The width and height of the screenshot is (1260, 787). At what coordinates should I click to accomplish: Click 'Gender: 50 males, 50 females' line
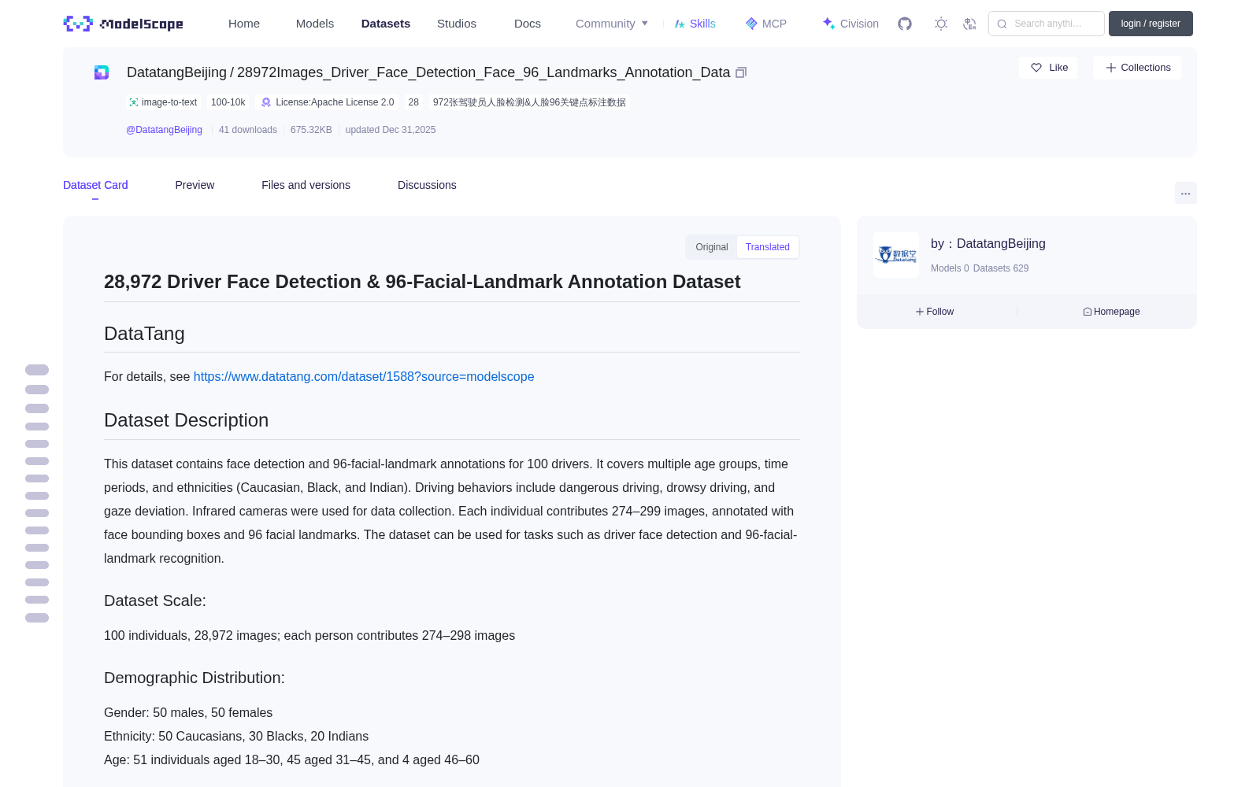[x=188, y=713]
